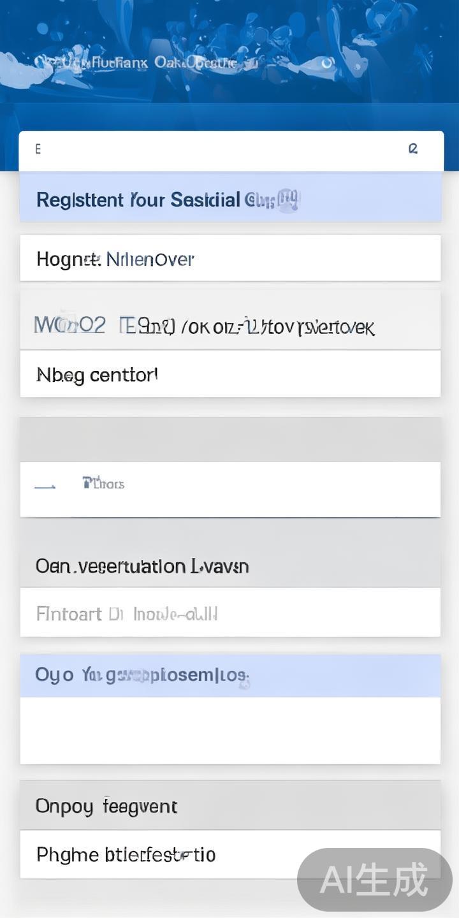Click the icon beside the "Registtent Your Sasidial" heading

[288, 200]
